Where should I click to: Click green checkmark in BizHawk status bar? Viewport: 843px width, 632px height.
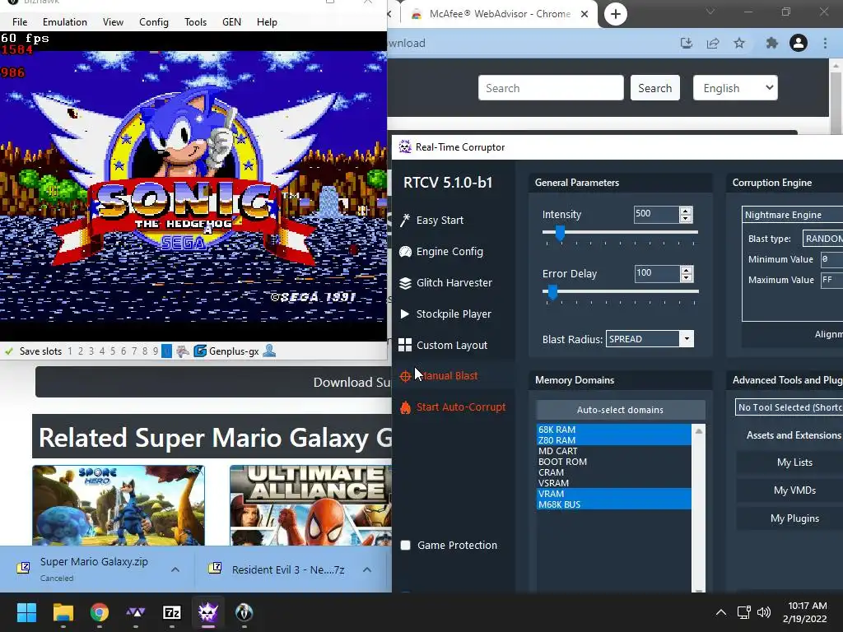click(x=8, y=351)
